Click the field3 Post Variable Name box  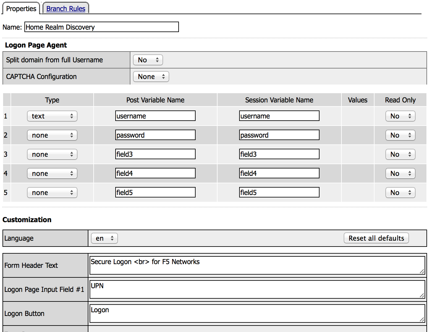(155, 154)
